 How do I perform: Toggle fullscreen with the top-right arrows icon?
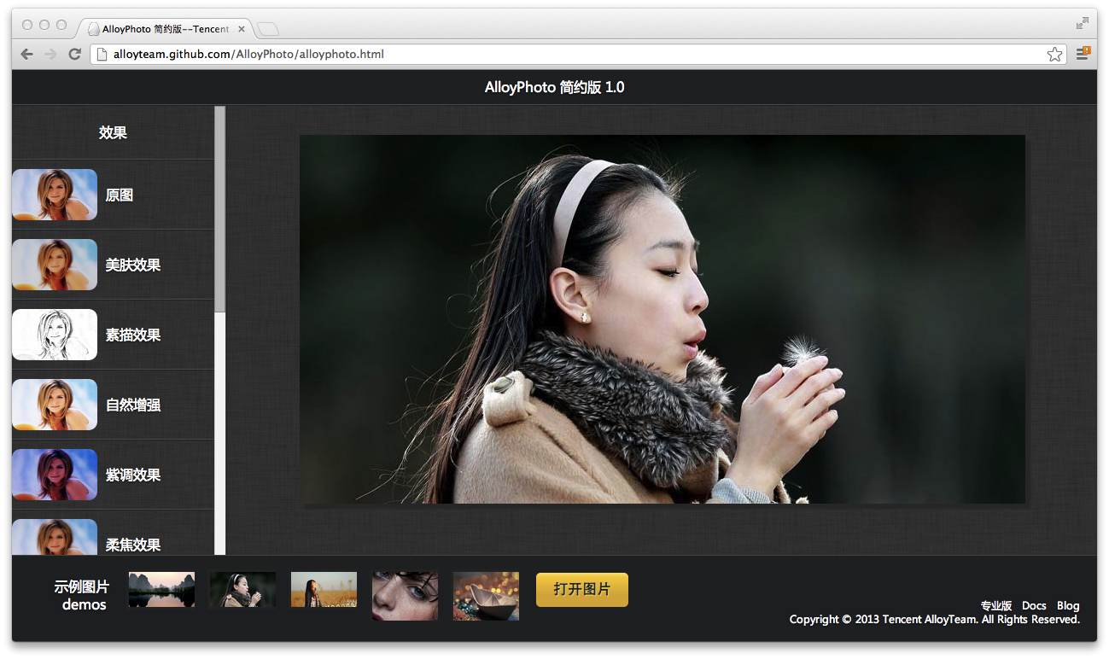(x=1082, y=23)
